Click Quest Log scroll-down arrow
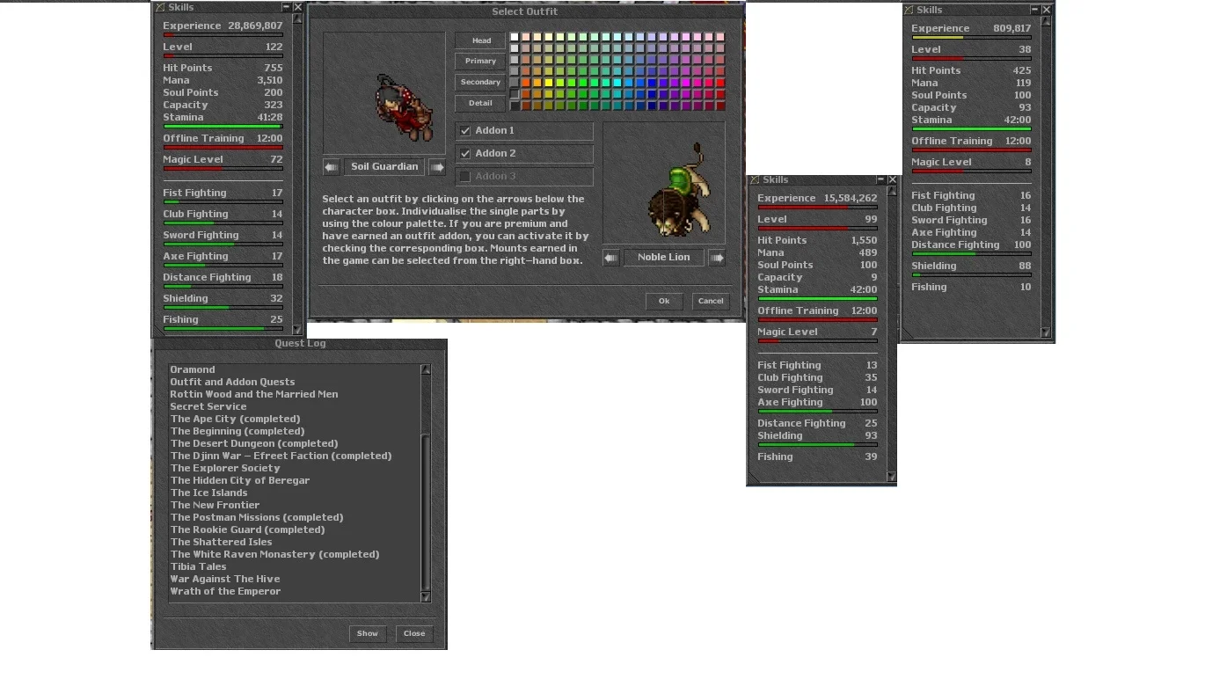This screenshot has width=1205, height=679. pyautogui.click(x=426, y=596)
